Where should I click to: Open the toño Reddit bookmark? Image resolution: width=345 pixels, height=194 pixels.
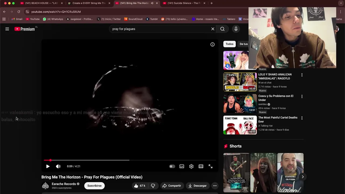(174, 19)
